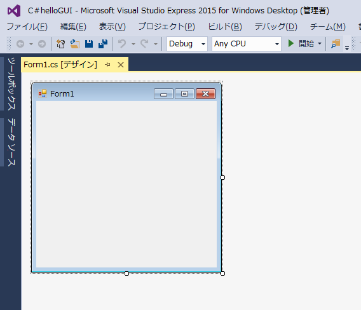Expand the 開始 button dropdown arrow

tap(320, 43)
